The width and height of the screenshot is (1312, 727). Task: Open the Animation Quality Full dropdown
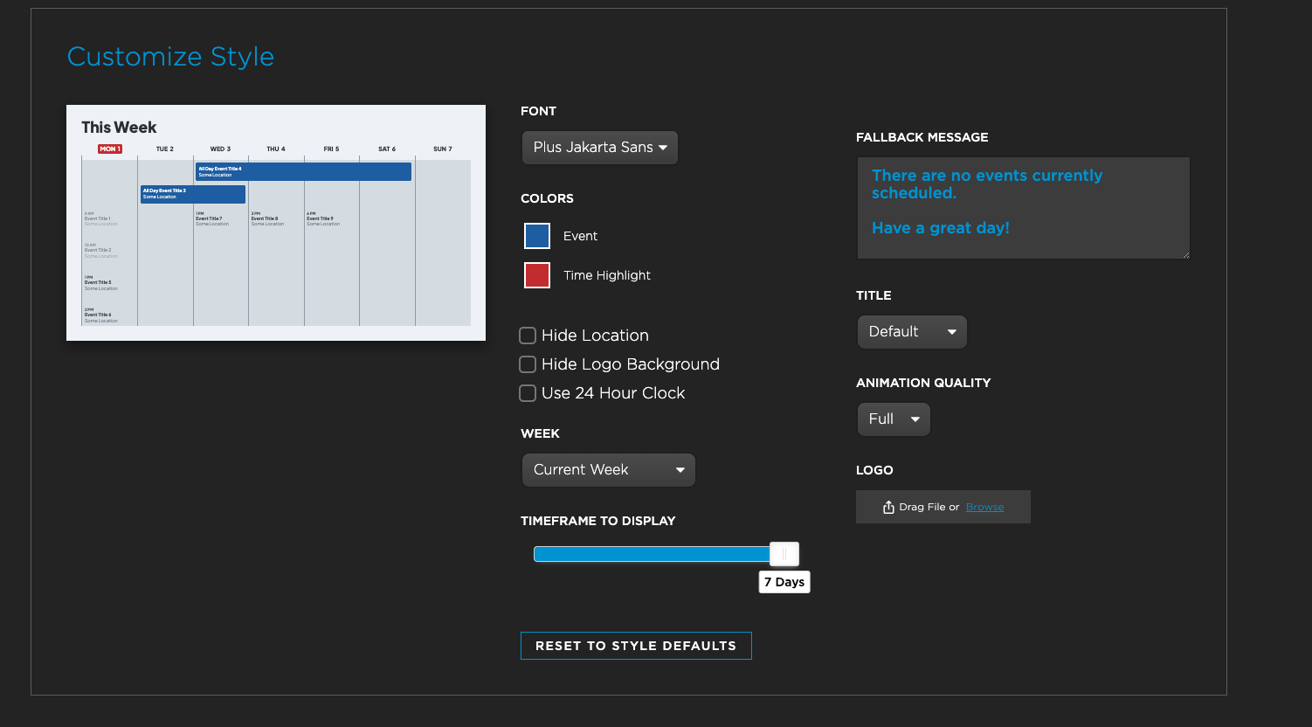pos(893,419)
